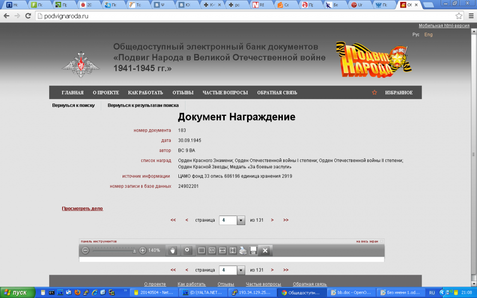Click the zoom out minus icon
The height and width of the screenshot is (298, 477).
point(85,250)
